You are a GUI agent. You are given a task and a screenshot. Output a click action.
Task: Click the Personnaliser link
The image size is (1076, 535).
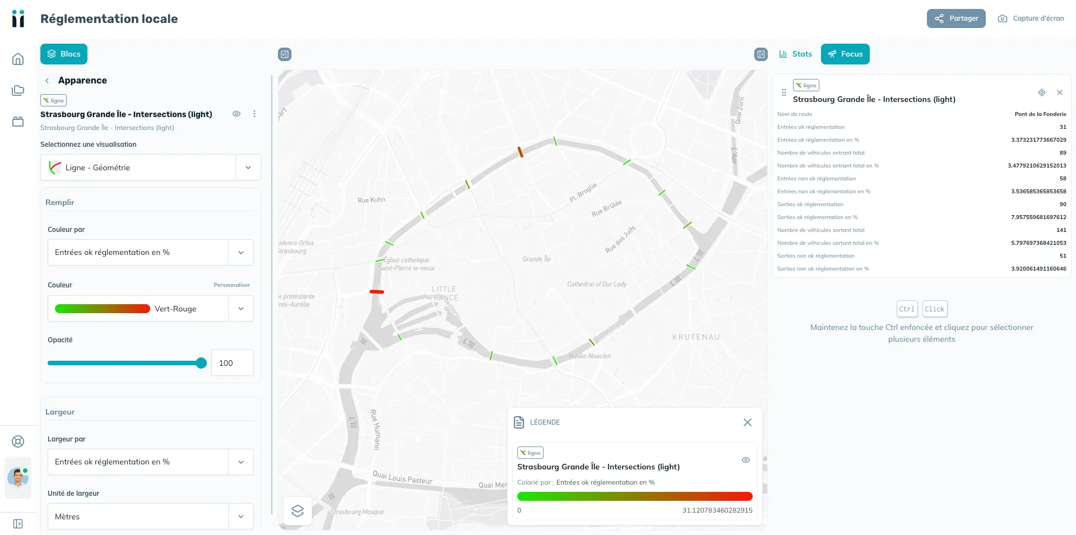231,285
